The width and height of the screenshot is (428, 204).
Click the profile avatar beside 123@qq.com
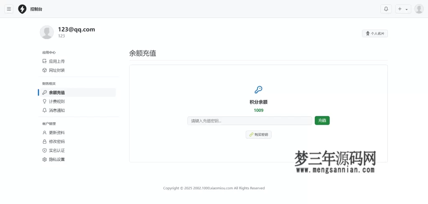tap(47, 32)
